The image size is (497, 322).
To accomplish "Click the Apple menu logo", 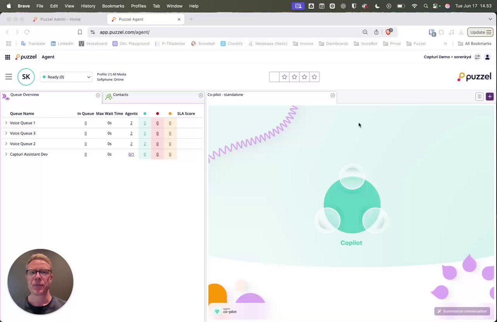I will [x=9, y=6].
